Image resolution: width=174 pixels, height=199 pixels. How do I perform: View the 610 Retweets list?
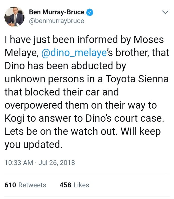(x=25, y=185)
